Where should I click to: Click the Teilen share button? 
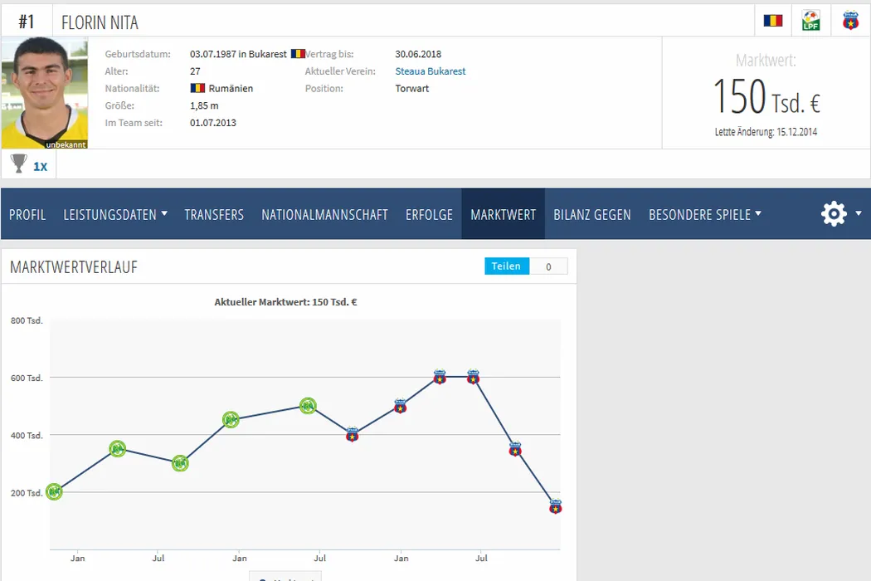[506, 266]
